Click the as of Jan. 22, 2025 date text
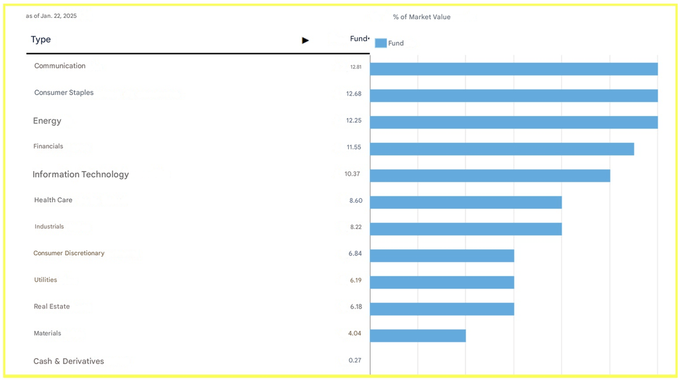 coord(51,16)
